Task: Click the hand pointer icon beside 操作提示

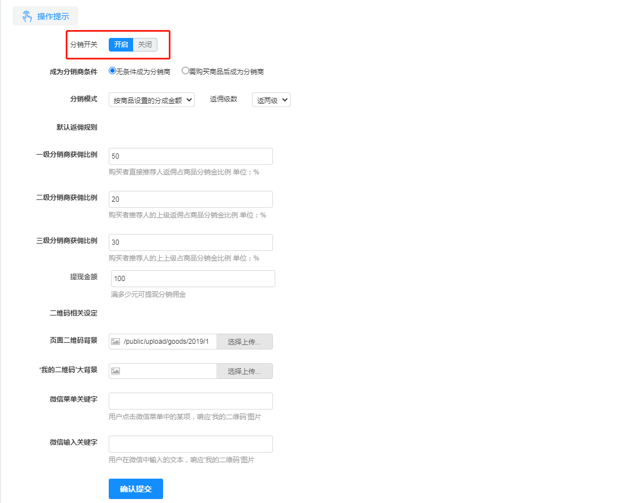Action: point(26,16)
